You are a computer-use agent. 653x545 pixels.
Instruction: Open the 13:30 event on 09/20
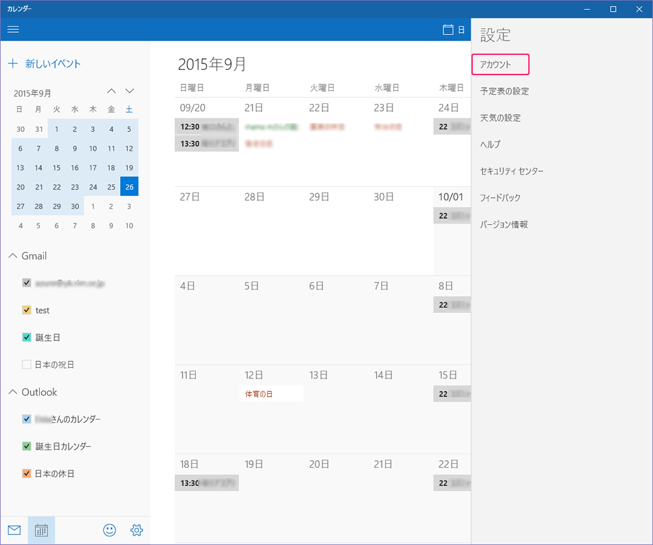[x=206, y=144]
